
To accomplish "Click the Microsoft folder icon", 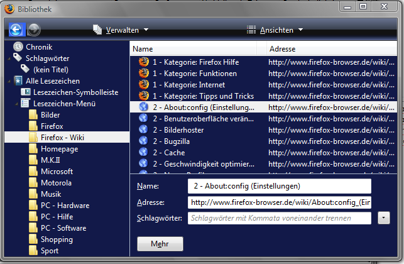I will [x=33, y=172].
